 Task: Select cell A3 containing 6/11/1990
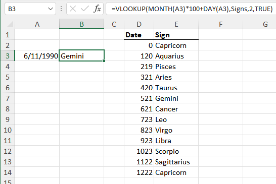click(37, 56)
